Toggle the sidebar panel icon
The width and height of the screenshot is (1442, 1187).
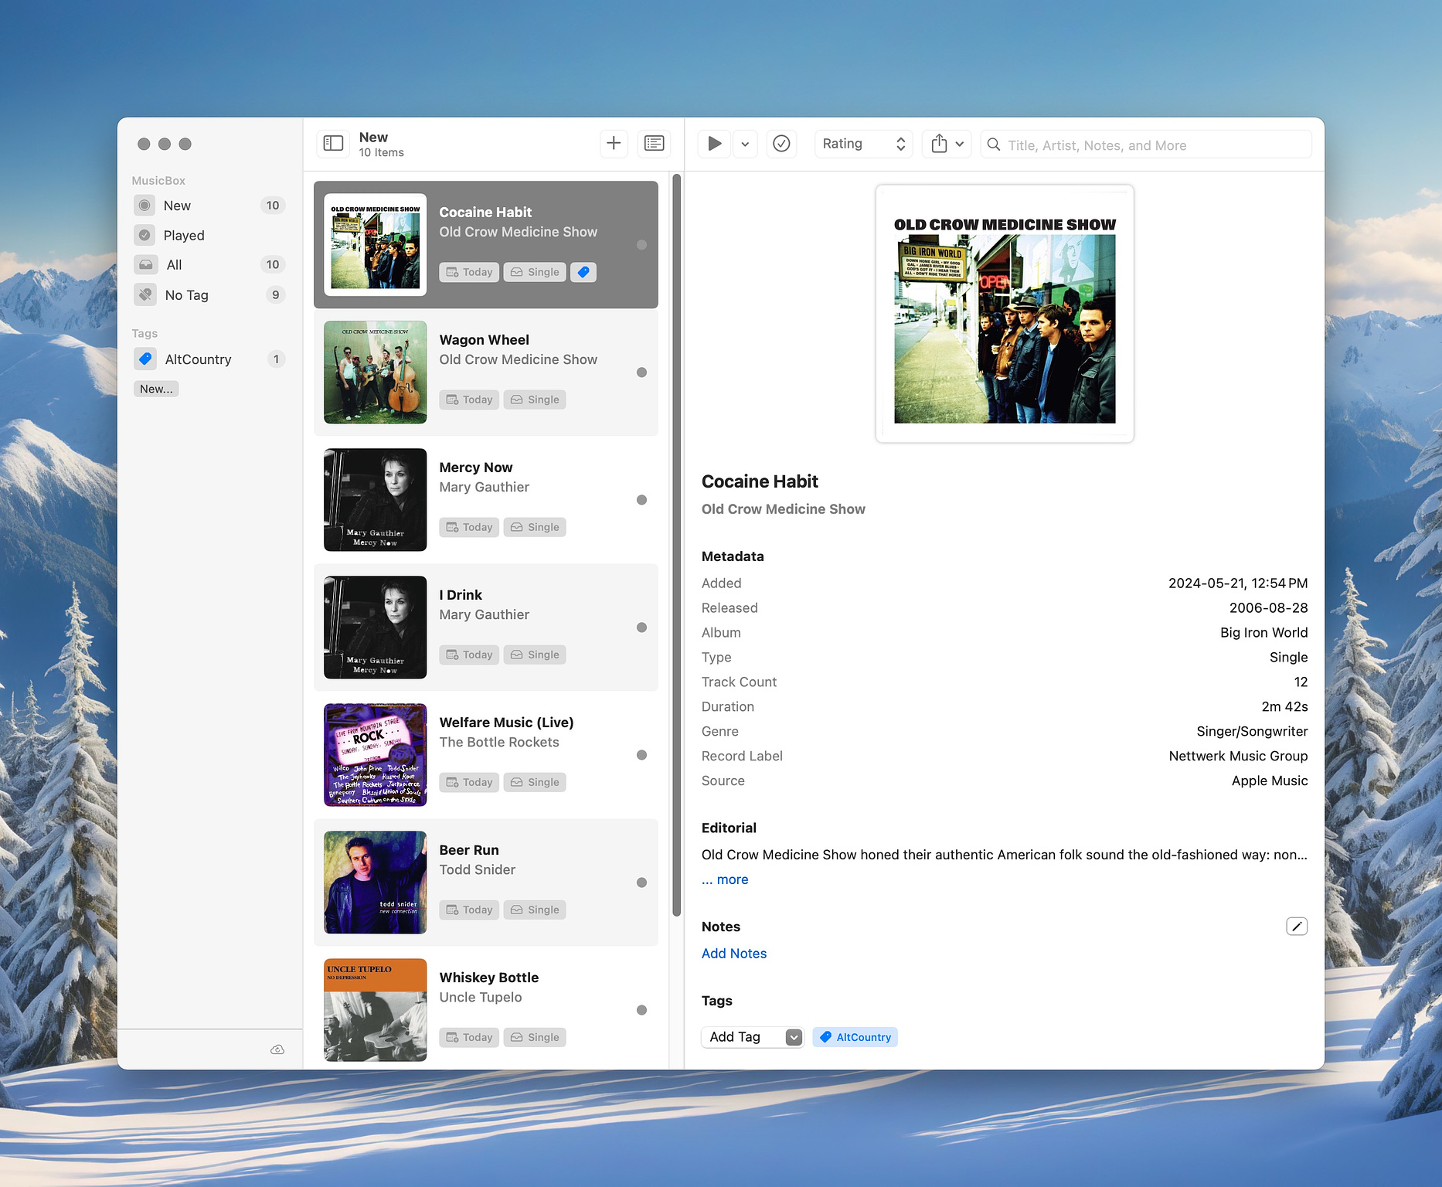333,144
